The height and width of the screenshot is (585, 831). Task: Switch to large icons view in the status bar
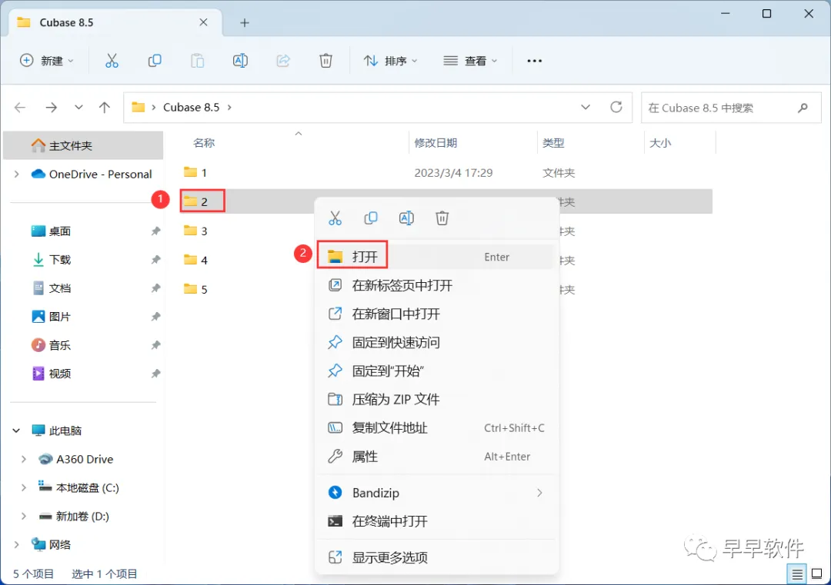click(816, 574)
